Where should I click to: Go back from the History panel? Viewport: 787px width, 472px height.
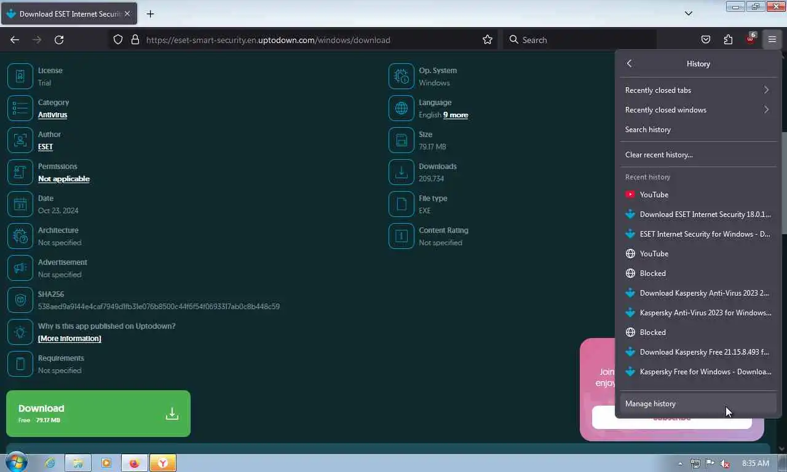click(x=629, y=63)
